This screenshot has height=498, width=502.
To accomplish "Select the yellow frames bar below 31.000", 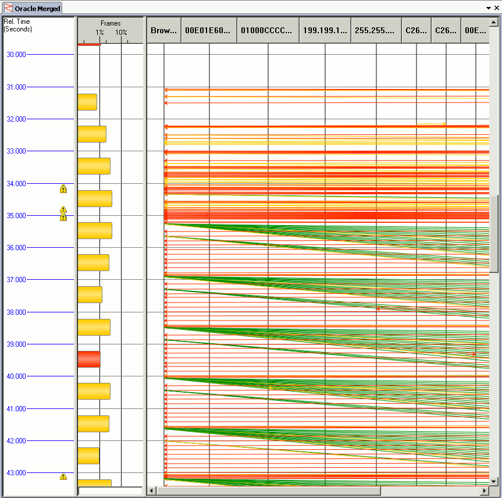I will (87, 102).
